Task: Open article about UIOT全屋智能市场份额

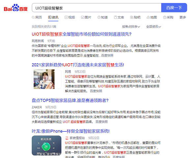Action: click(81, 34)
